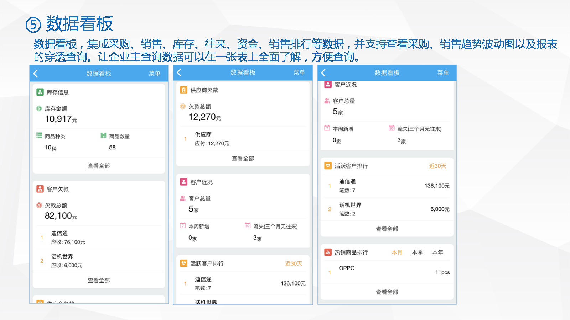This screenshot has height=320, width=570.
Task: Open 菜单 menu in right phone screen
Action: click(x=443, y=73)
